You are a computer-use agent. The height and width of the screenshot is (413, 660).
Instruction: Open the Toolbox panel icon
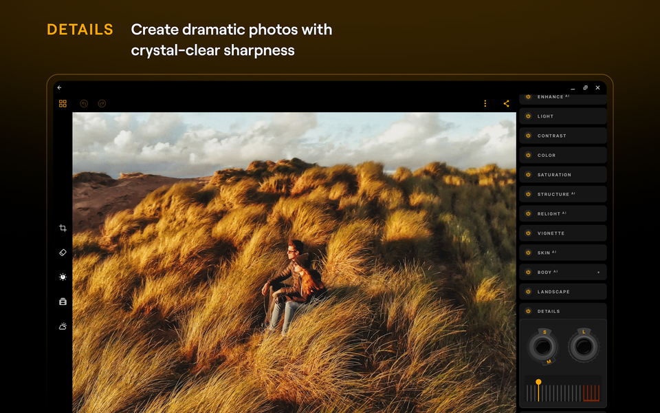(x=63, y=301)
